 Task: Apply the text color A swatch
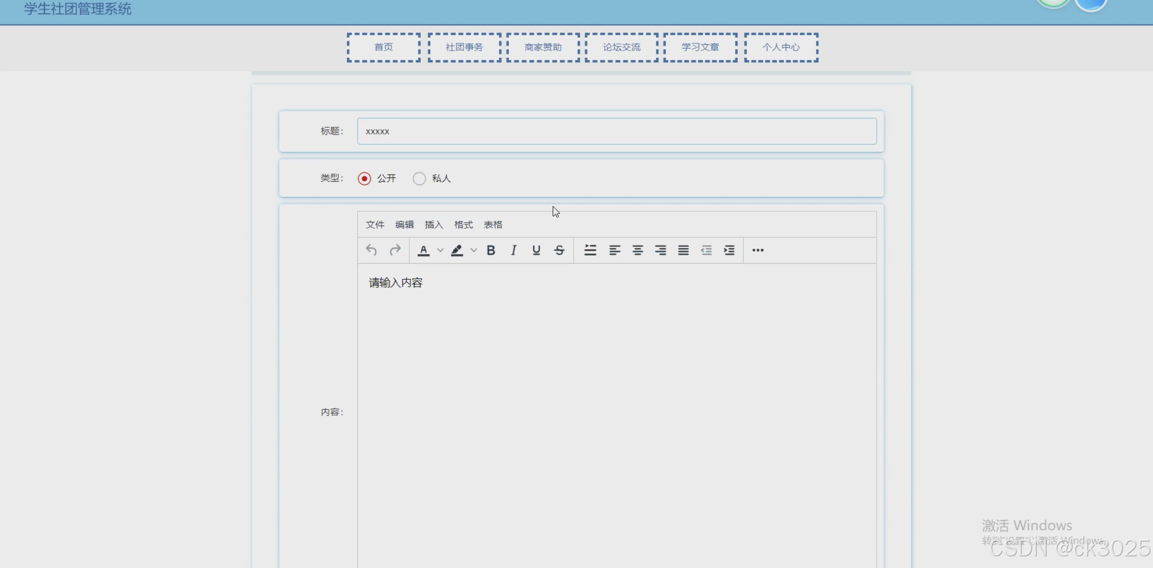point(423,250)
